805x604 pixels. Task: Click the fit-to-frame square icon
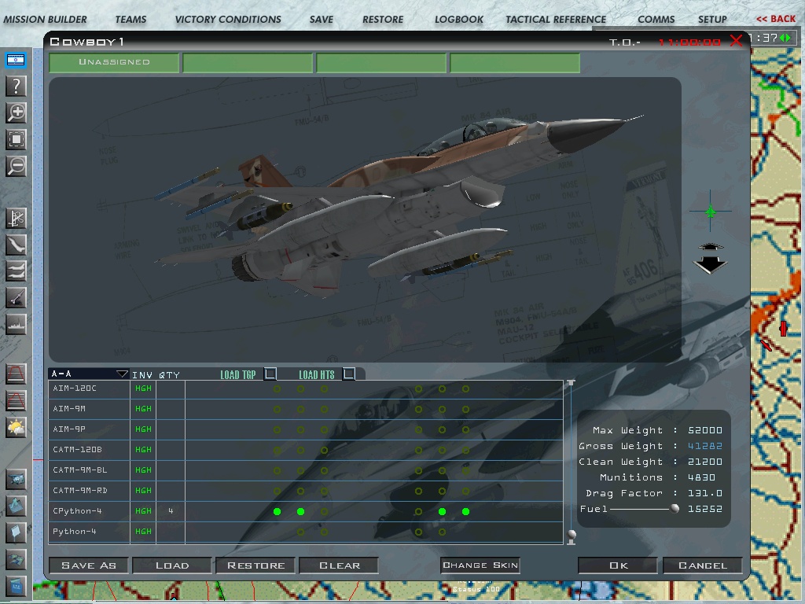pyautogui.click(x=16, y=139)
